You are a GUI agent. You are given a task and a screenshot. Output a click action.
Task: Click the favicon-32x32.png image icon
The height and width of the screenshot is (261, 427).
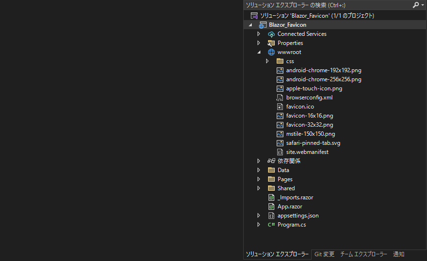(x=280, y=125)
